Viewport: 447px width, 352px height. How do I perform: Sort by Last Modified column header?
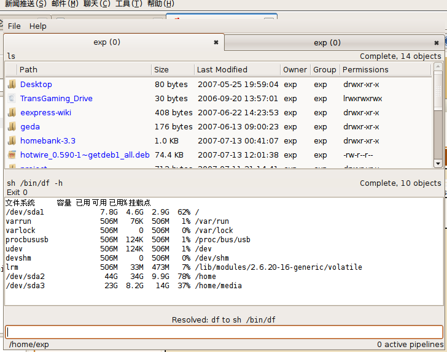pyautogui.click(x=238, y=70)
